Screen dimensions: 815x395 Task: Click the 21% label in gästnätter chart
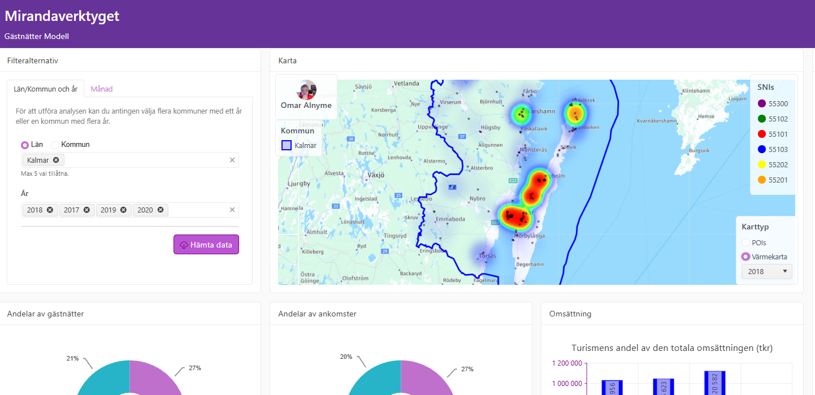click(x=72, y=358)
